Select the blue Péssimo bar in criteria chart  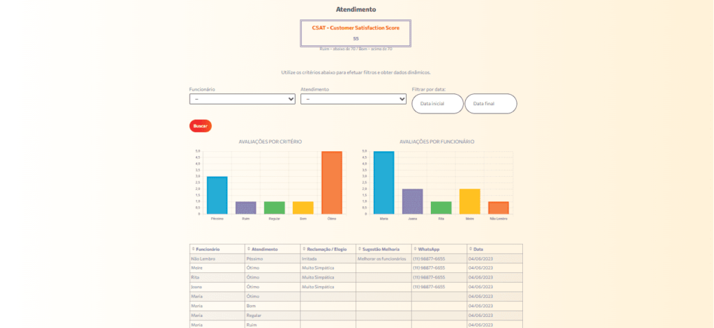pyautogui.click(x=217, y=195)
